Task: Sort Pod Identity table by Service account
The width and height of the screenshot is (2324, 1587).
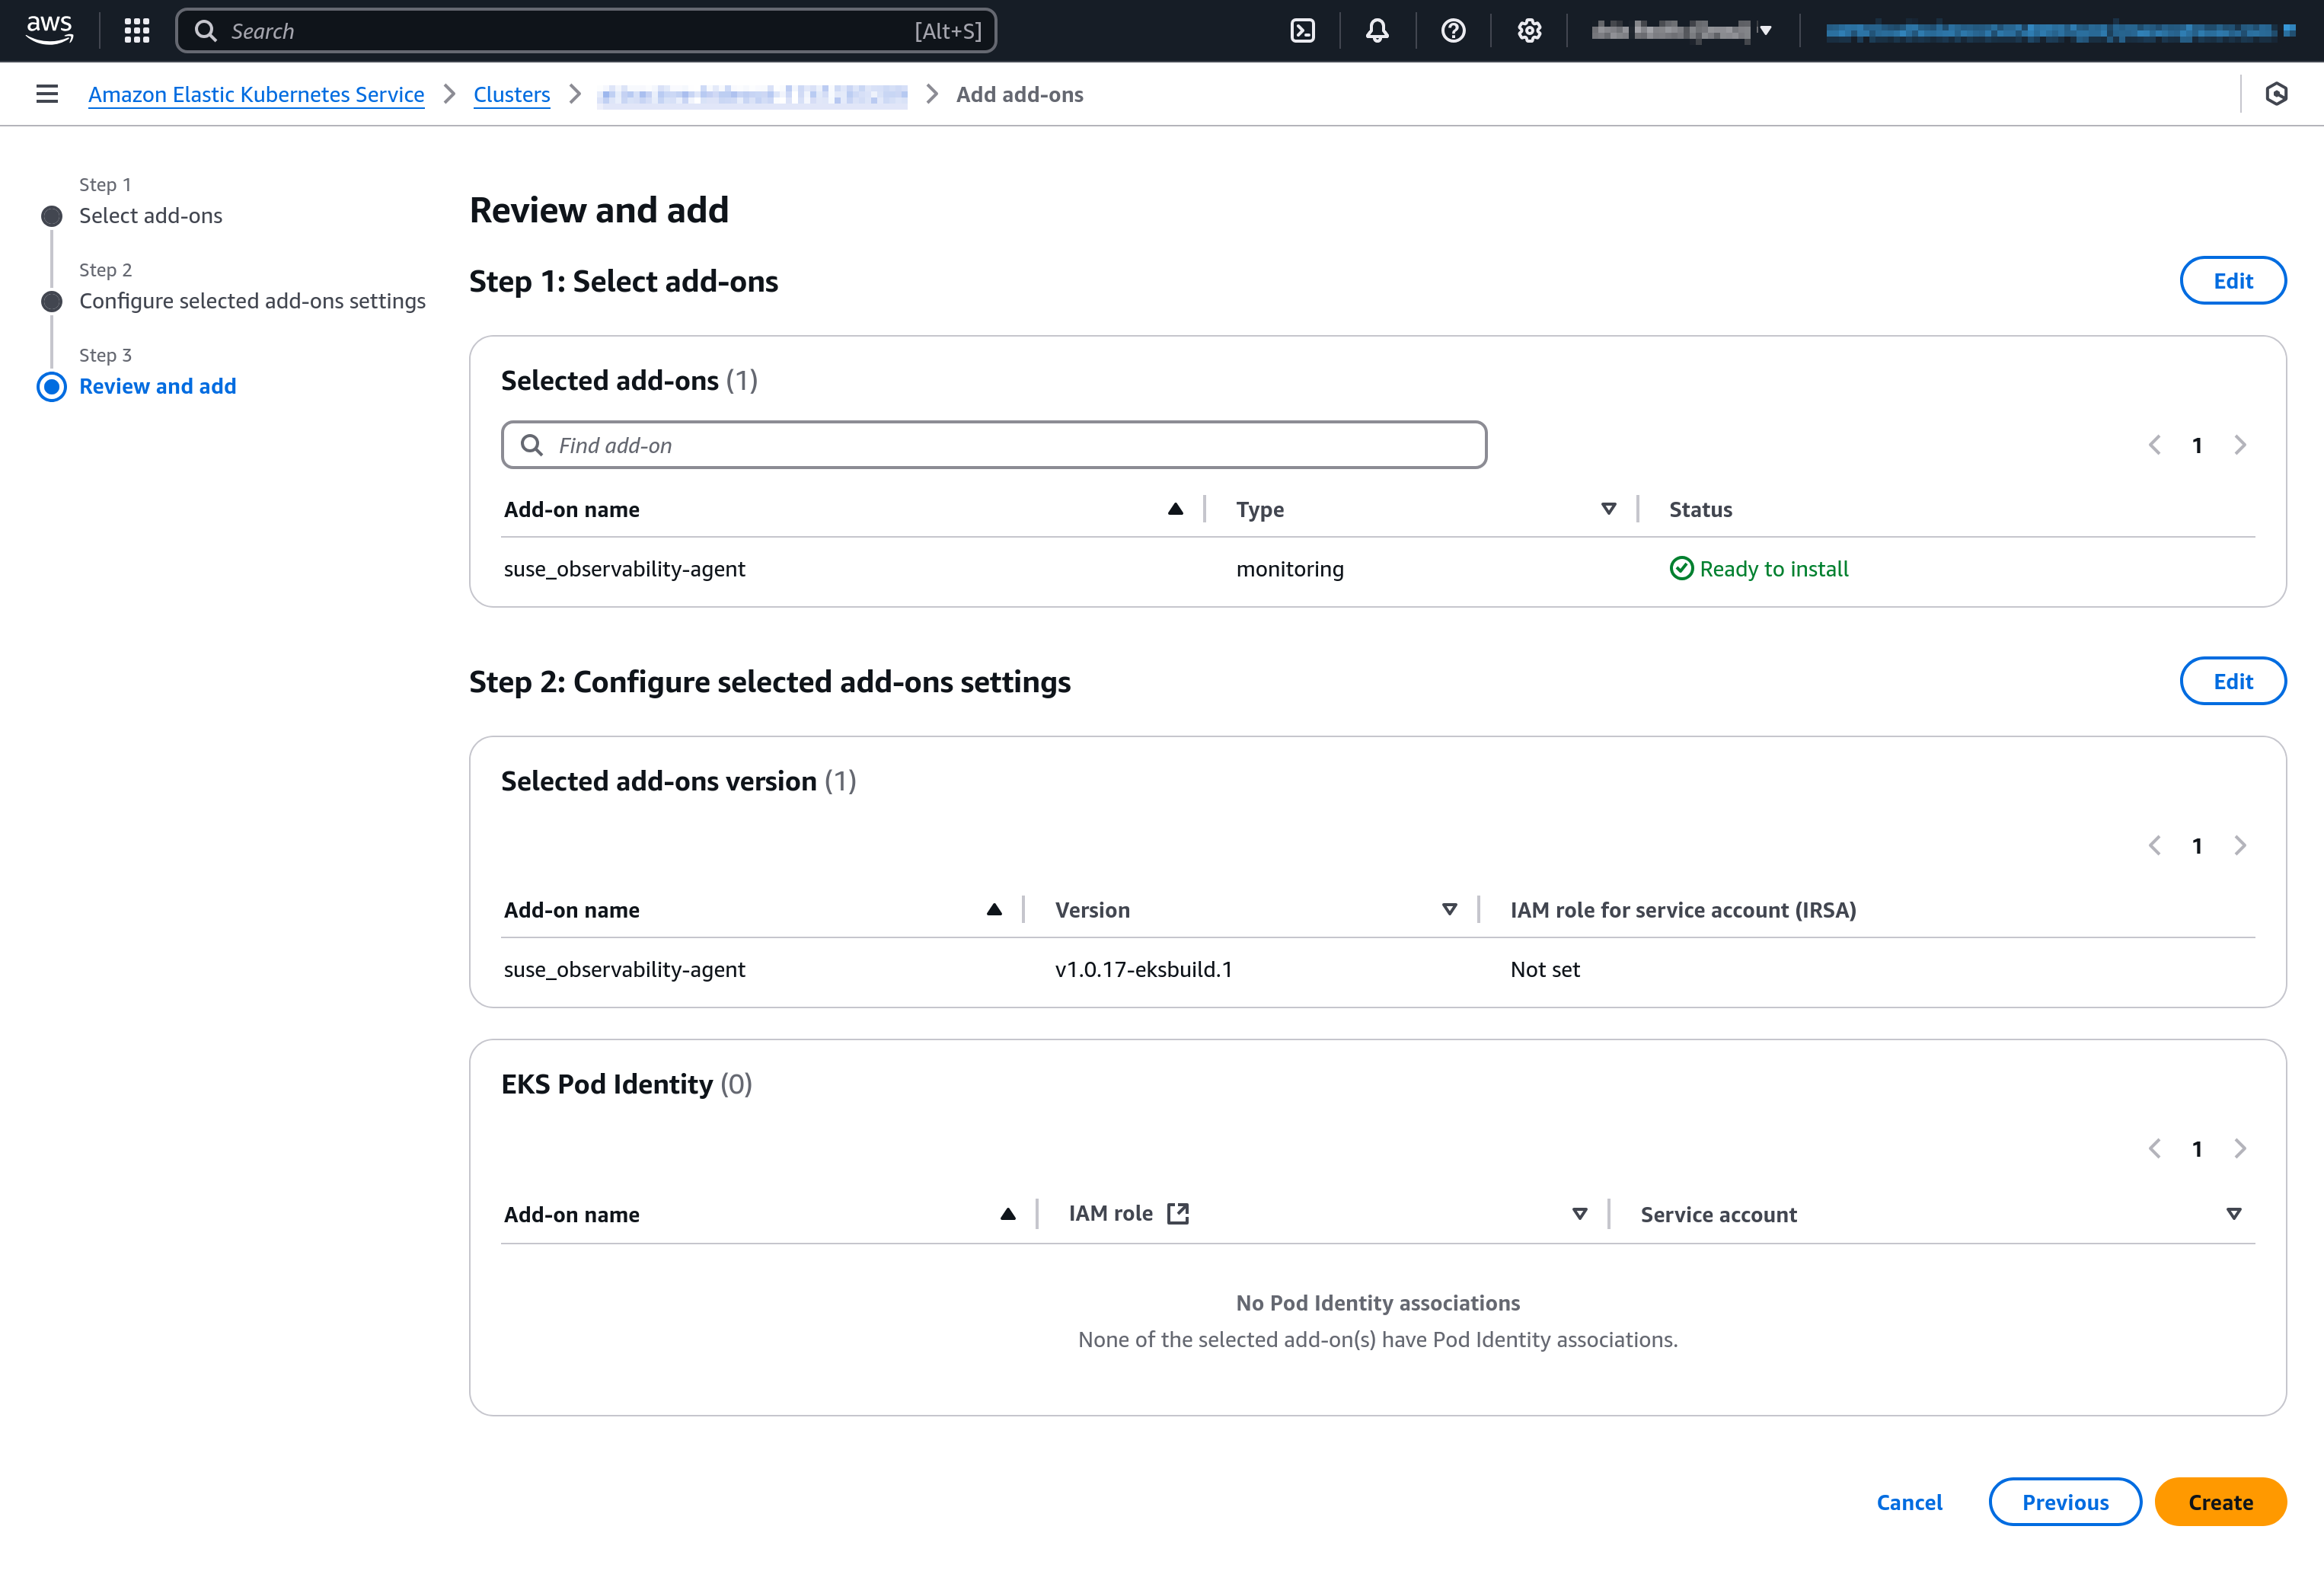Action: pyautogui.click(x=2234, y=1214)
